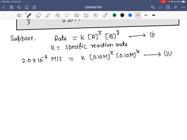Add a new page
187x140 pixels.
[x=168, y=7]
